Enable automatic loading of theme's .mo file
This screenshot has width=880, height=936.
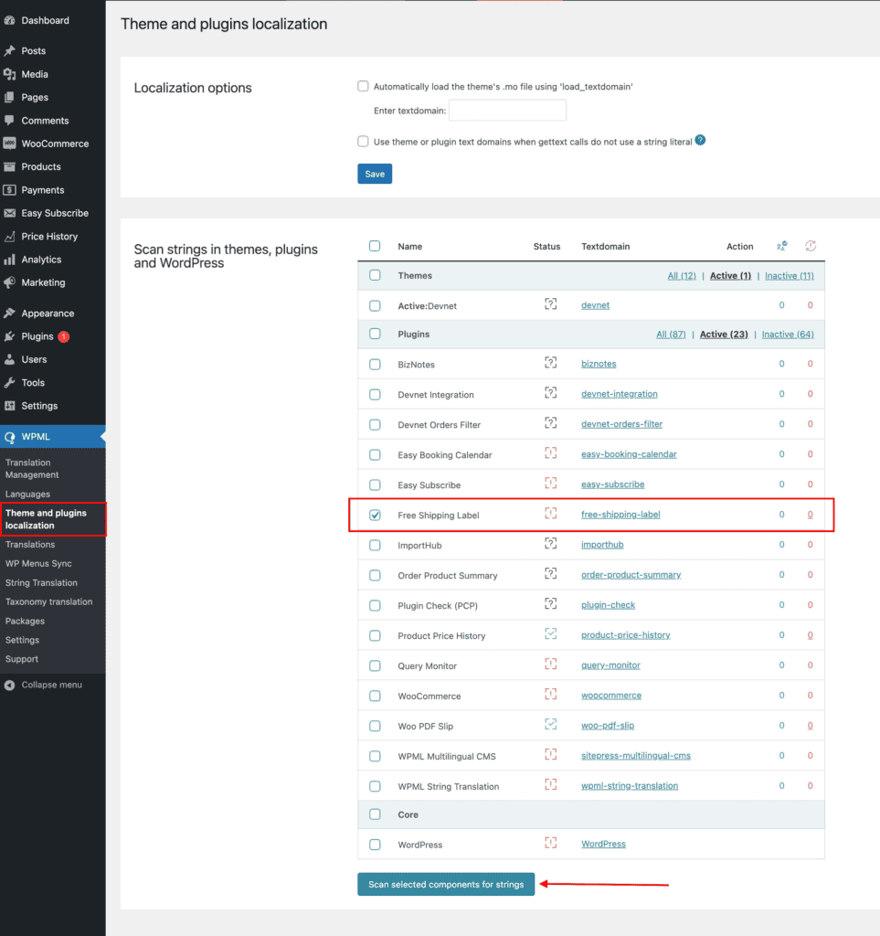click(x=363, y=87)
